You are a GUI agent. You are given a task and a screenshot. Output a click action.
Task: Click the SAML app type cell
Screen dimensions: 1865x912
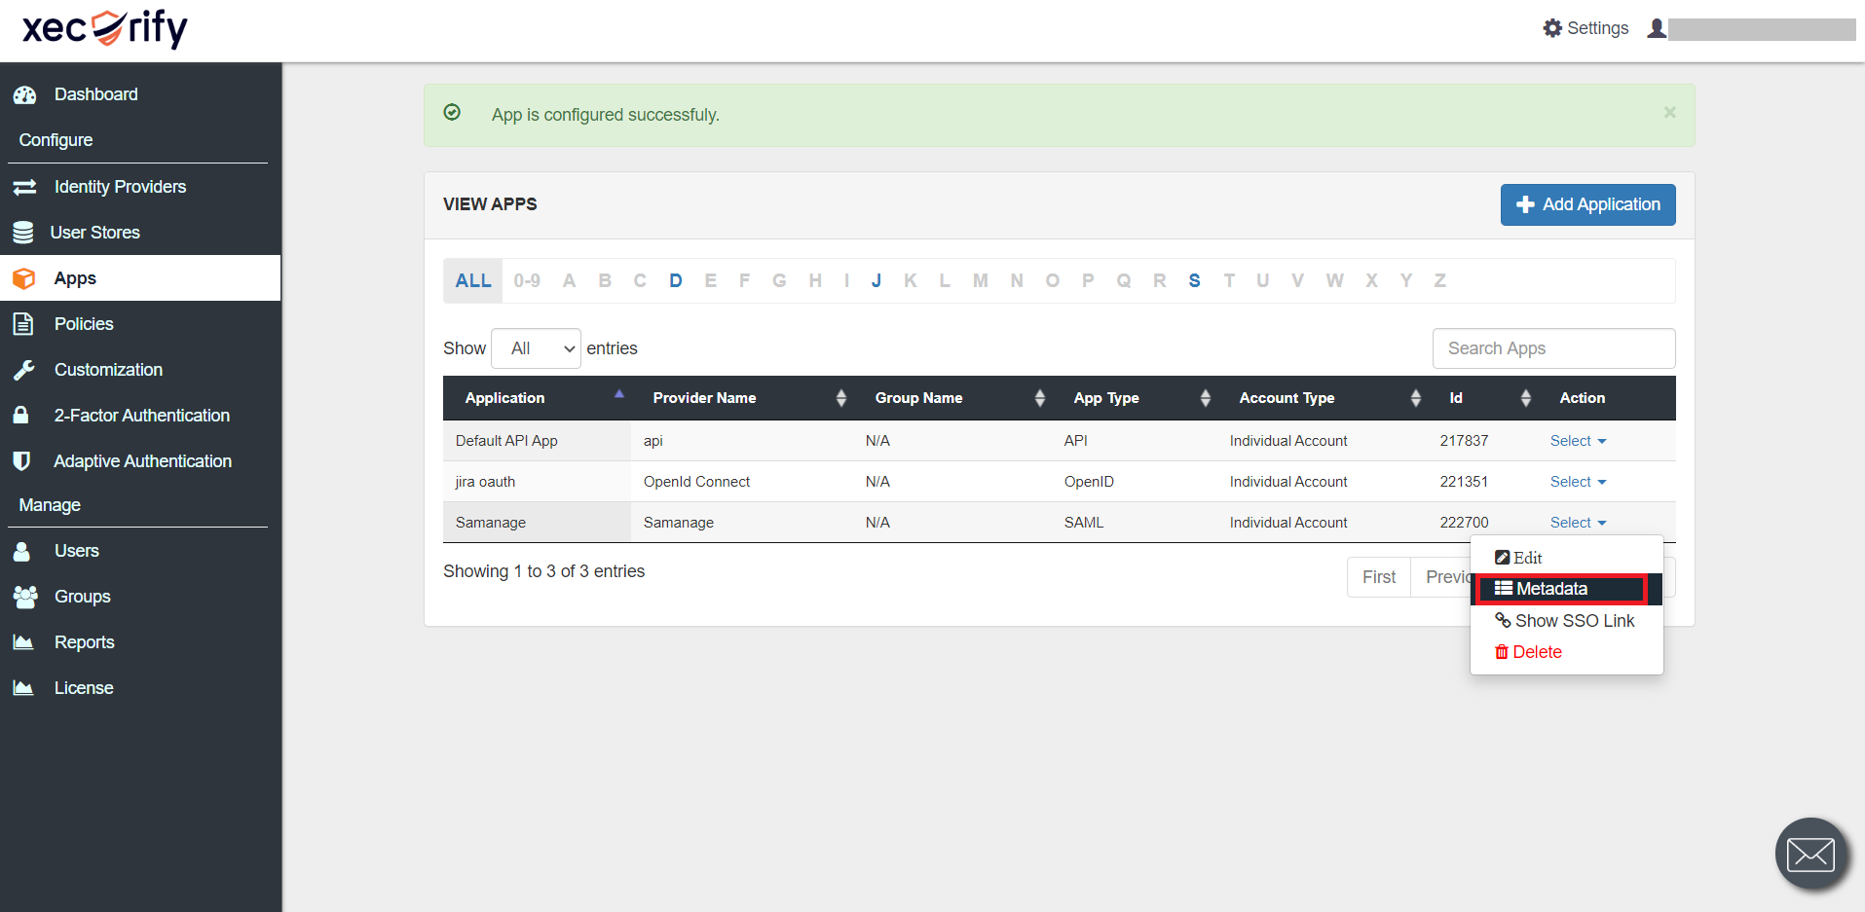(1135, 523)
